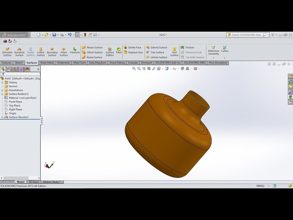This screenshot has width=293, height=220.
Task: Open the Flow Simulation tab
Action: tap(218, 63)
